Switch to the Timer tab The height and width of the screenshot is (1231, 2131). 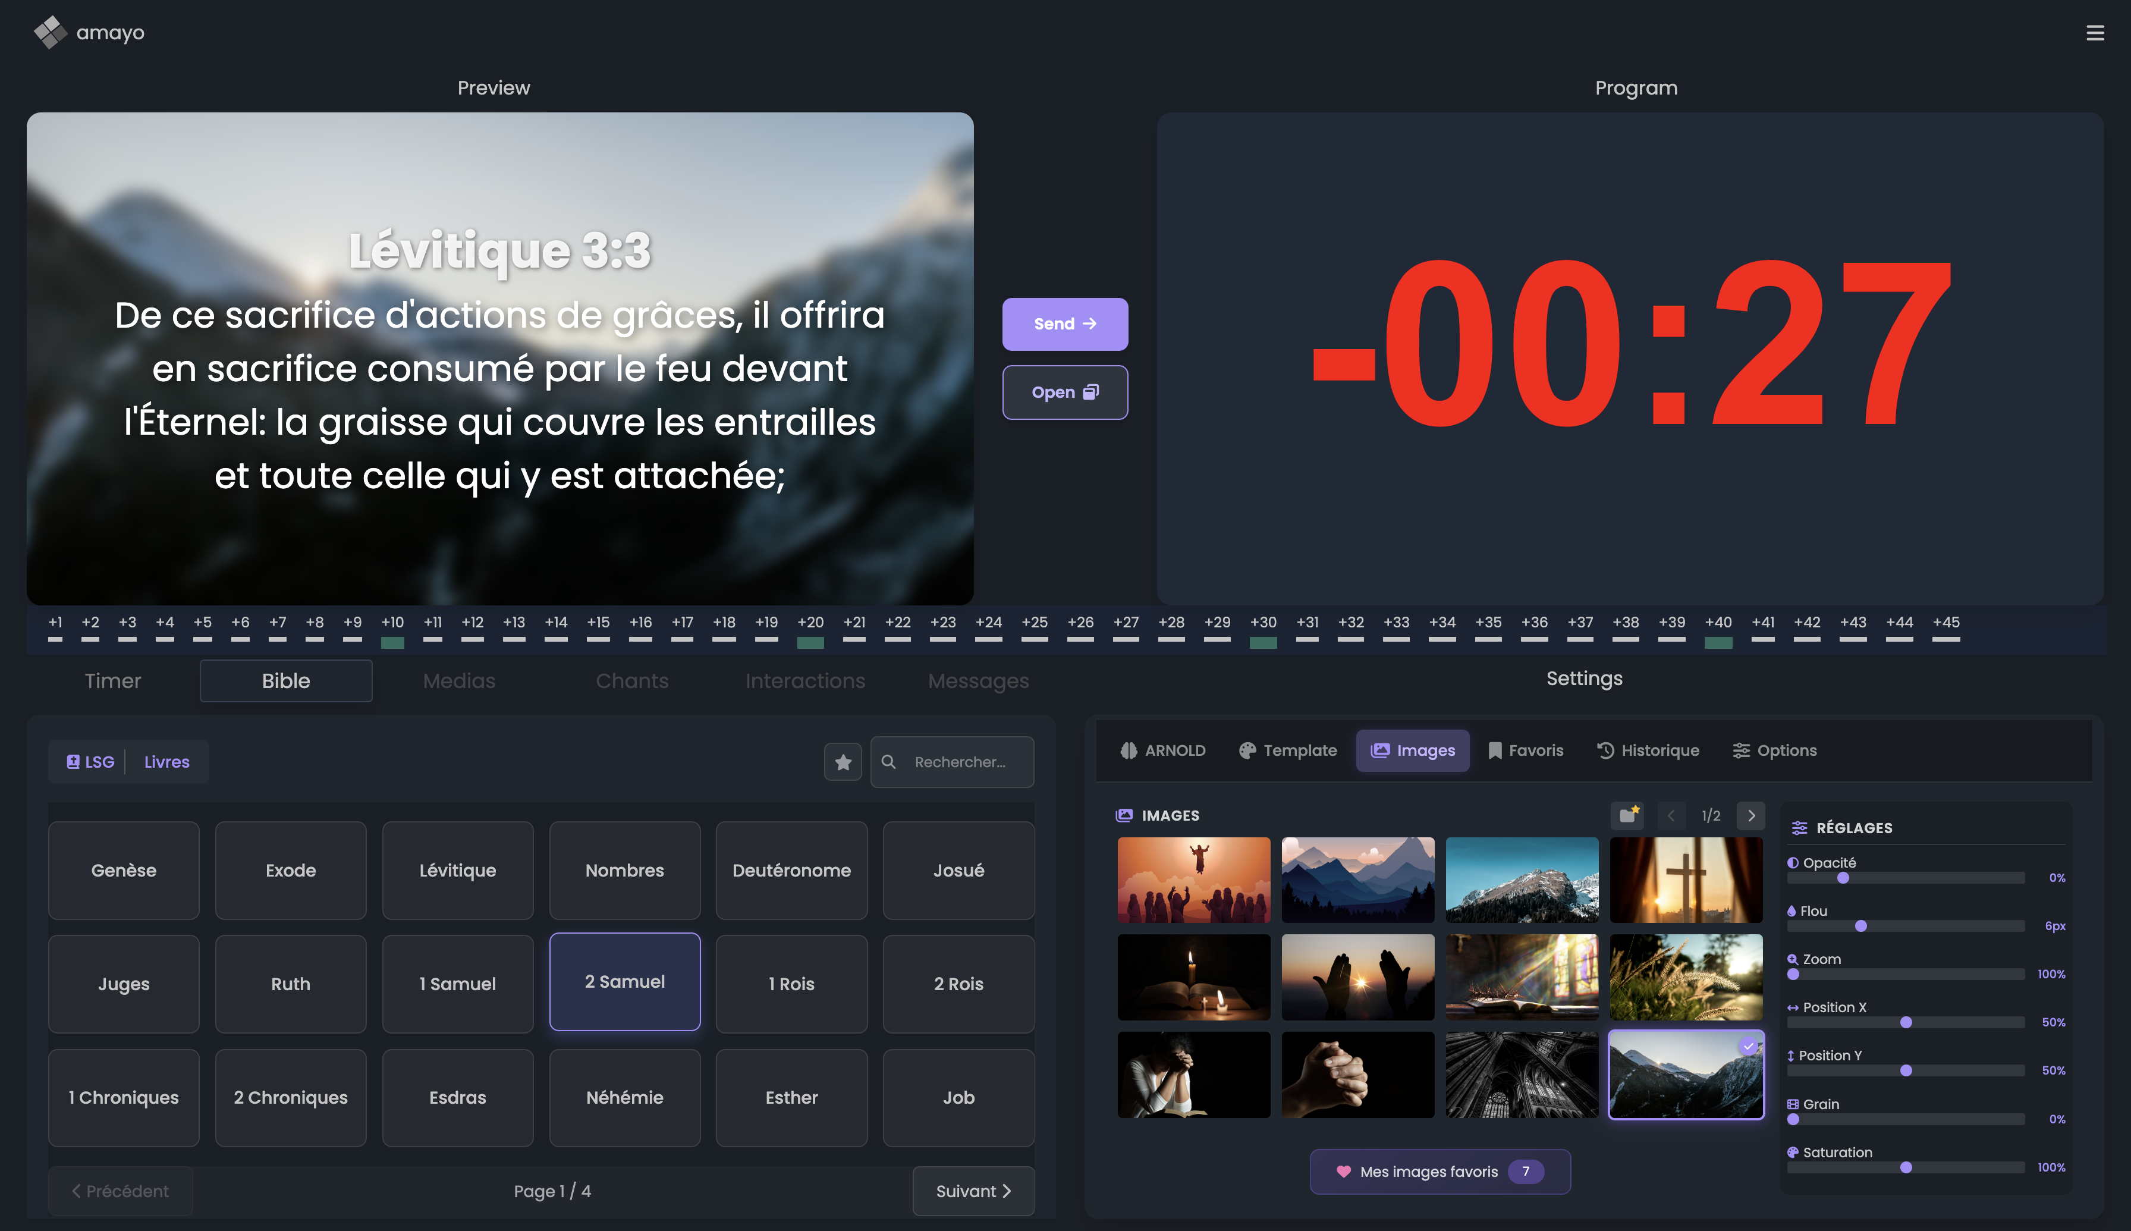coord(112,680)
